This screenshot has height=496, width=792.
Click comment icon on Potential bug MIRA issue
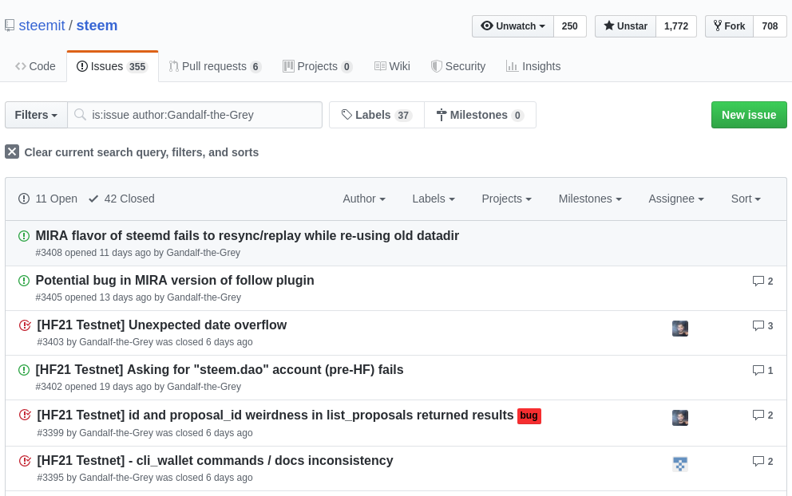point(758,281)
